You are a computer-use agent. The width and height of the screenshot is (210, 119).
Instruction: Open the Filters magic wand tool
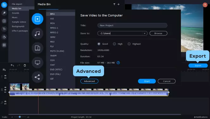pos(4,13)
